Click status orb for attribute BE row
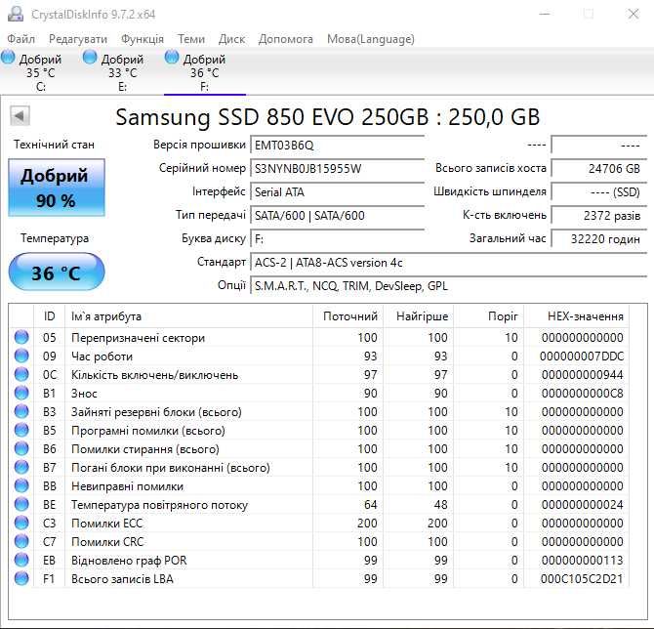 coord(21,504)
